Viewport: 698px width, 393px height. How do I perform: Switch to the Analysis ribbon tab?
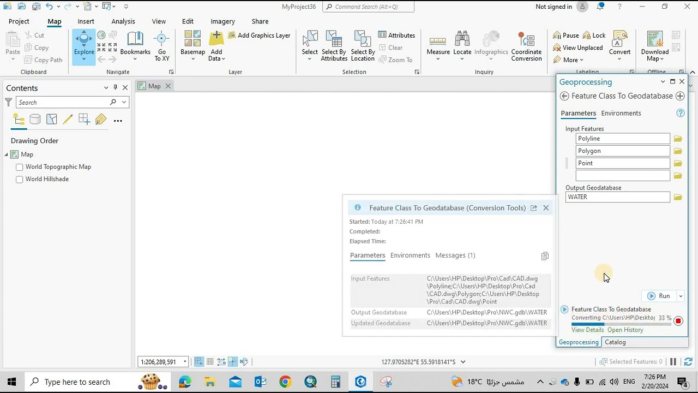pos(123,21)
